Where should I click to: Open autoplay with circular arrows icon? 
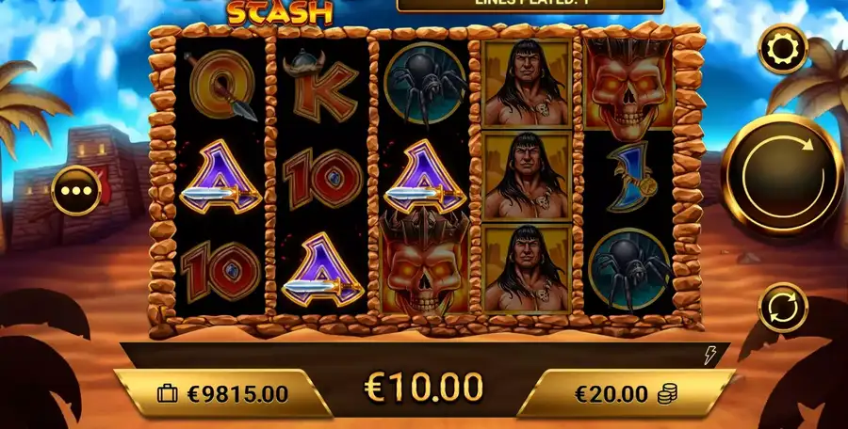(x=783, y=307)
